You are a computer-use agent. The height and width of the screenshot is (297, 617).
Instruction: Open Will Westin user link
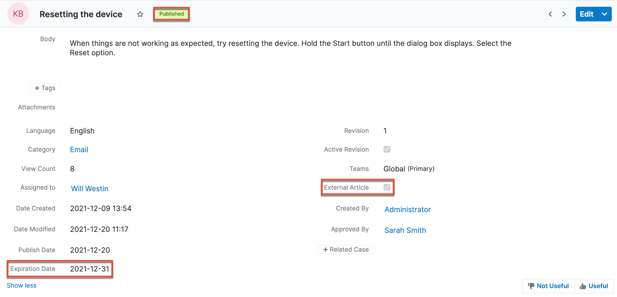click(x=90, y=189)
